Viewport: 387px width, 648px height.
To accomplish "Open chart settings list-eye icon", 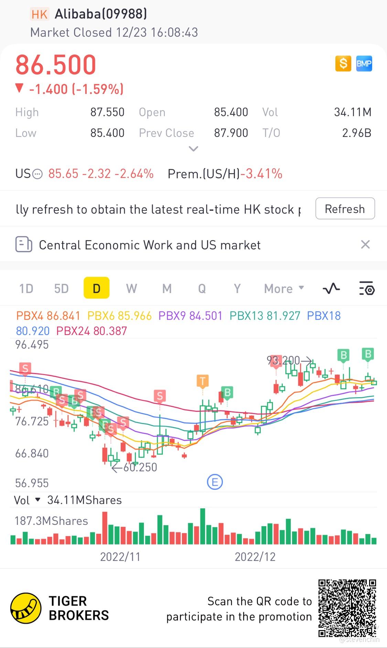I will pyautogui.click(x=367, y=289).
